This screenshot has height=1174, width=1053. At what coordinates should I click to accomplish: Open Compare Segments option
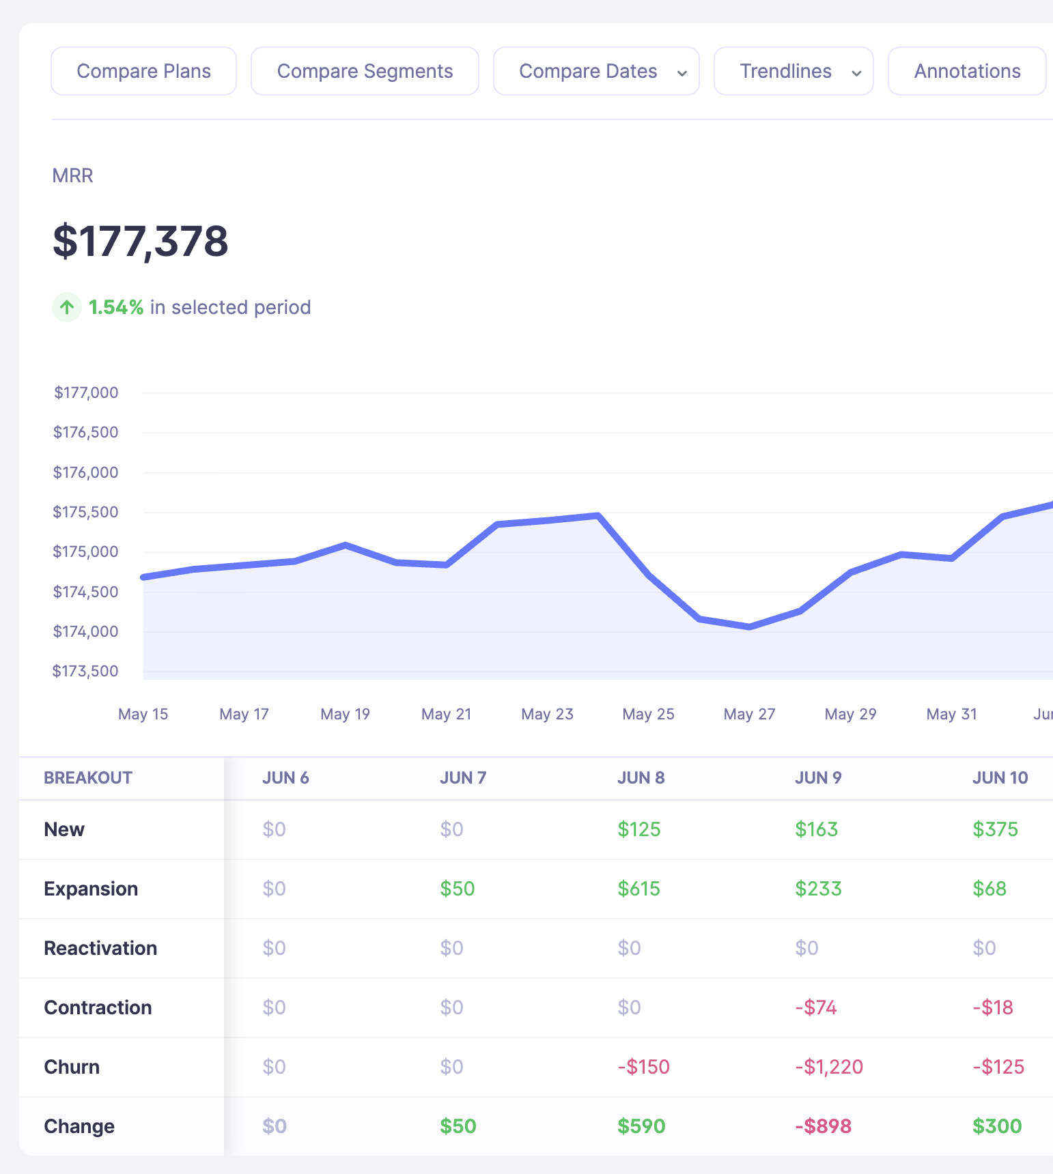pyautogui.click(x=365, y=71)
